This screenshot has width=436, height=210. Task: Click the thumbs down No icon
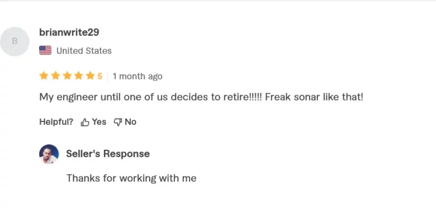coord(118,122)
